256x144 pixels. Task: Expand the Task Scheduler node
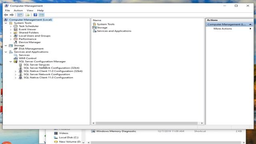click(11, 26)
